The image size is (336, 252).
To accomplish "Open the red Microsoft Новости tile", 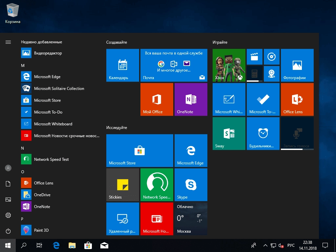I will [x=157, y=219].
